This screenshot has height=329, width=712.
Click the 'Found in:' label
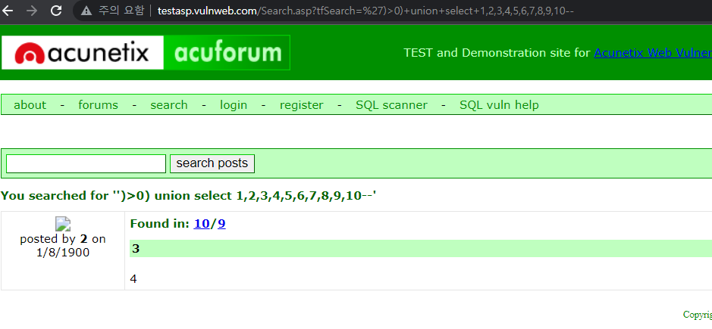[x=160, y=223]
